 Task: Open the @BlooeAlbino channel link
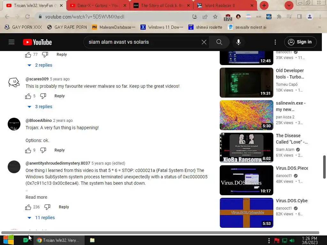[39, 121]
